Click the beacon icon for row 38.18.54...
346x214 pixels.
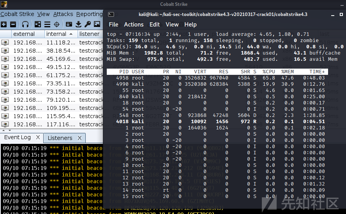point(5,51)
